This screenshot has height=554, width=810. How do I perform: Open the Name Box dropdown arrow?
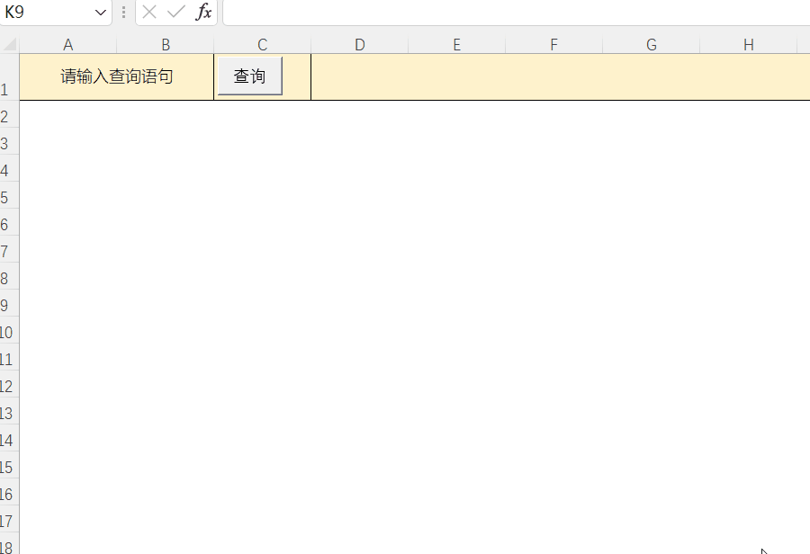point(100,13)
